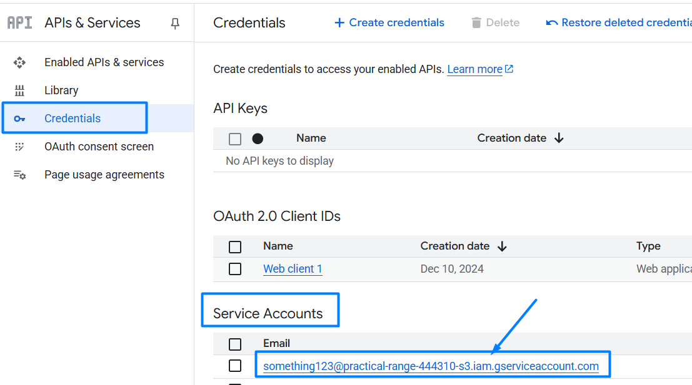Screen dimensions: 692x385
Task: Click the API Keys Creation date header
Action: click(512, 138)
